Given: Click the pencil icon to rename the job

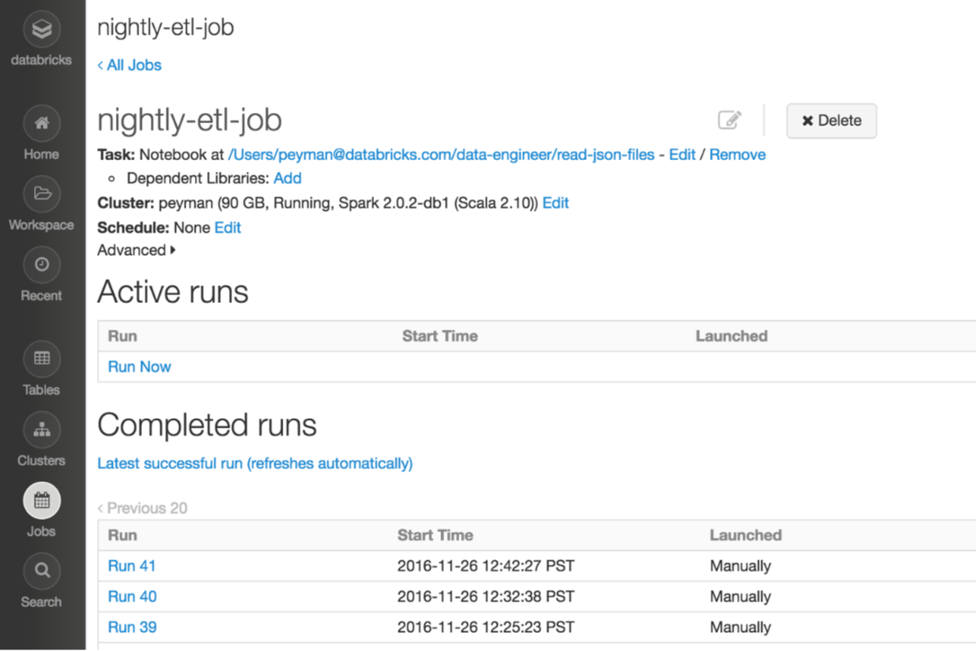Looking at the screenshot, I should point(730,121).
